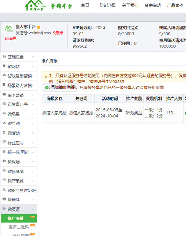Open the 微硬件 sidebar menu
The image size is (186, 236).
pos(19,200)
